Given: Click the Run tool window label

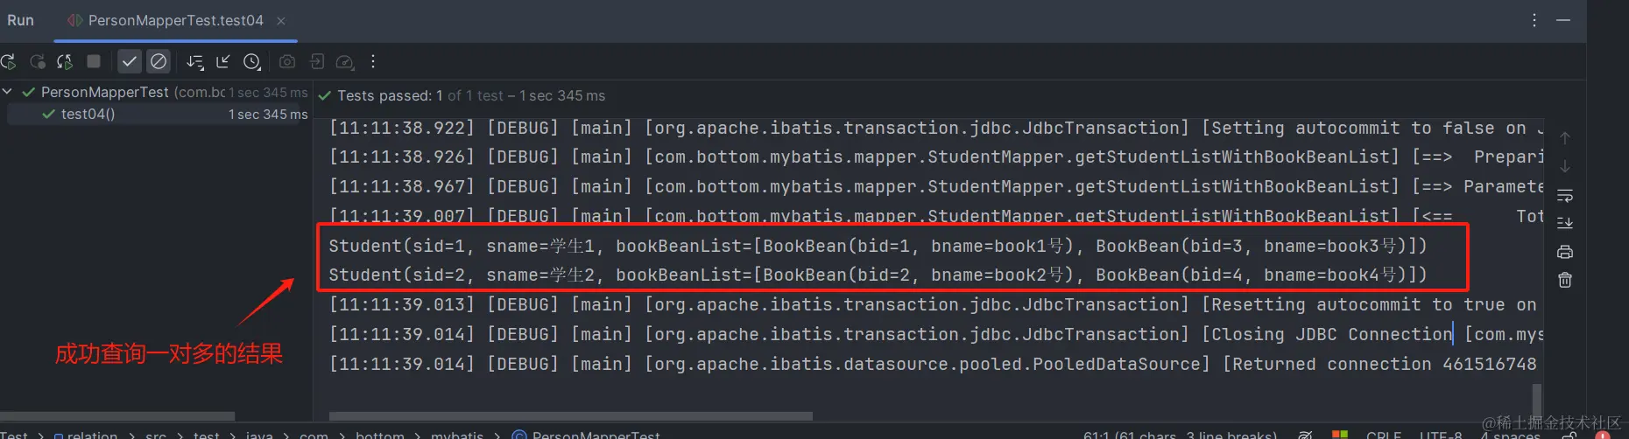Looking at the screenshot, I should 20,20.
